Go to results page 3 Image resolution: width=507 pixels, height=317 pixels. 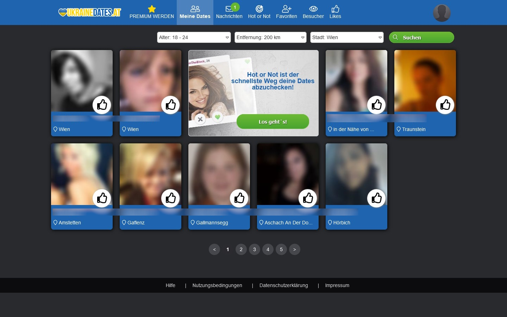[255, 249]
